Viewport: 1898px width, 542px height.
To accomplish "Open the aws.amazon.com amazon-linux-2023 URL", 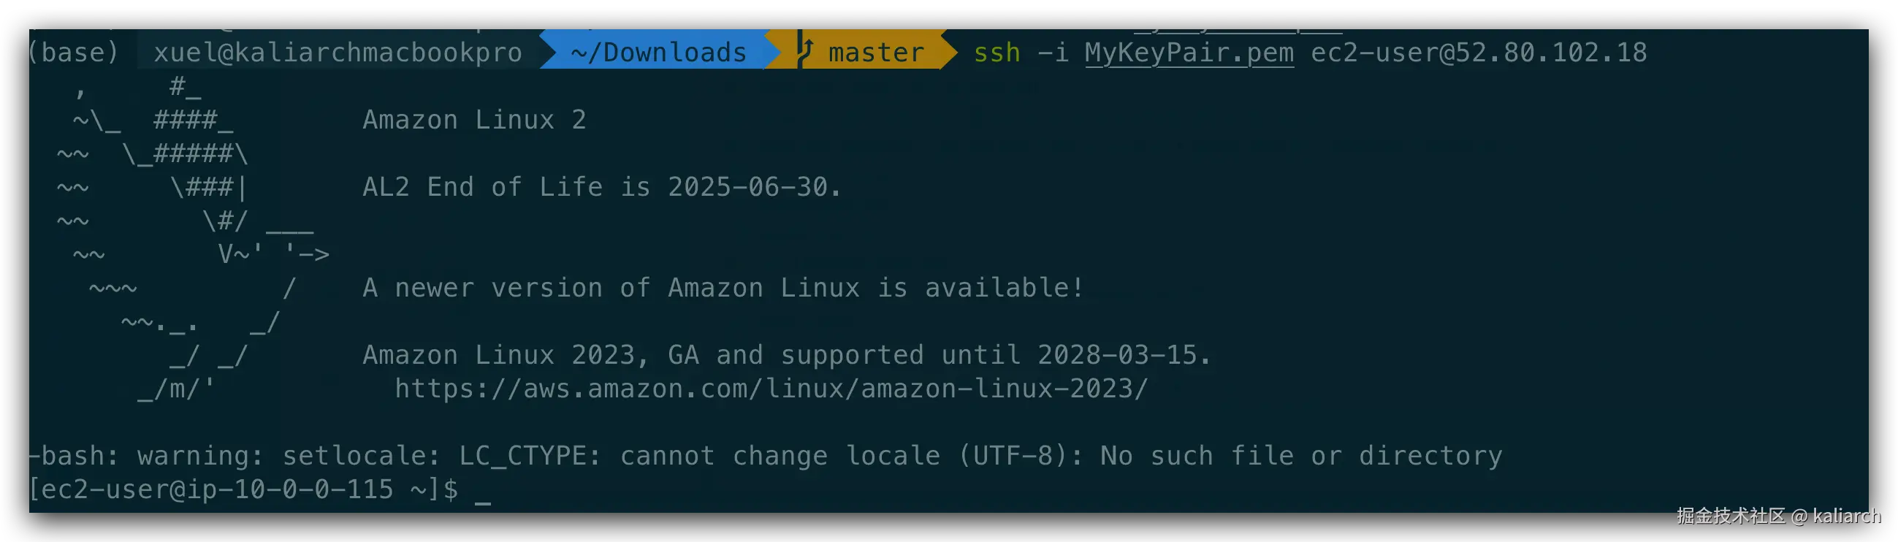I will tap(771, 388).
